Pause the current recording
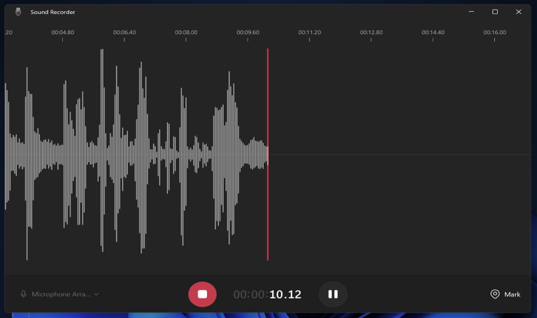This screenshot has width=537, height=318. tap(333, 294)
